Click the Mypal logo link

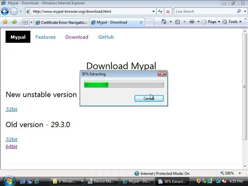click(18, 37)
